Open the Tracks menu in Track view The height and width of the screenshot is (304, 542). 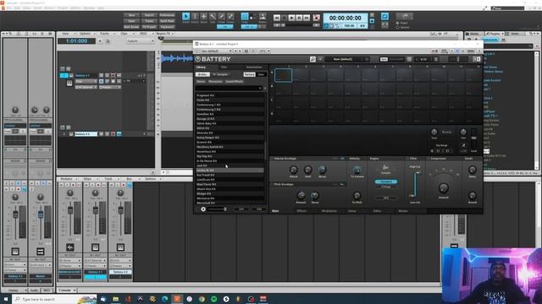(104, 34)
